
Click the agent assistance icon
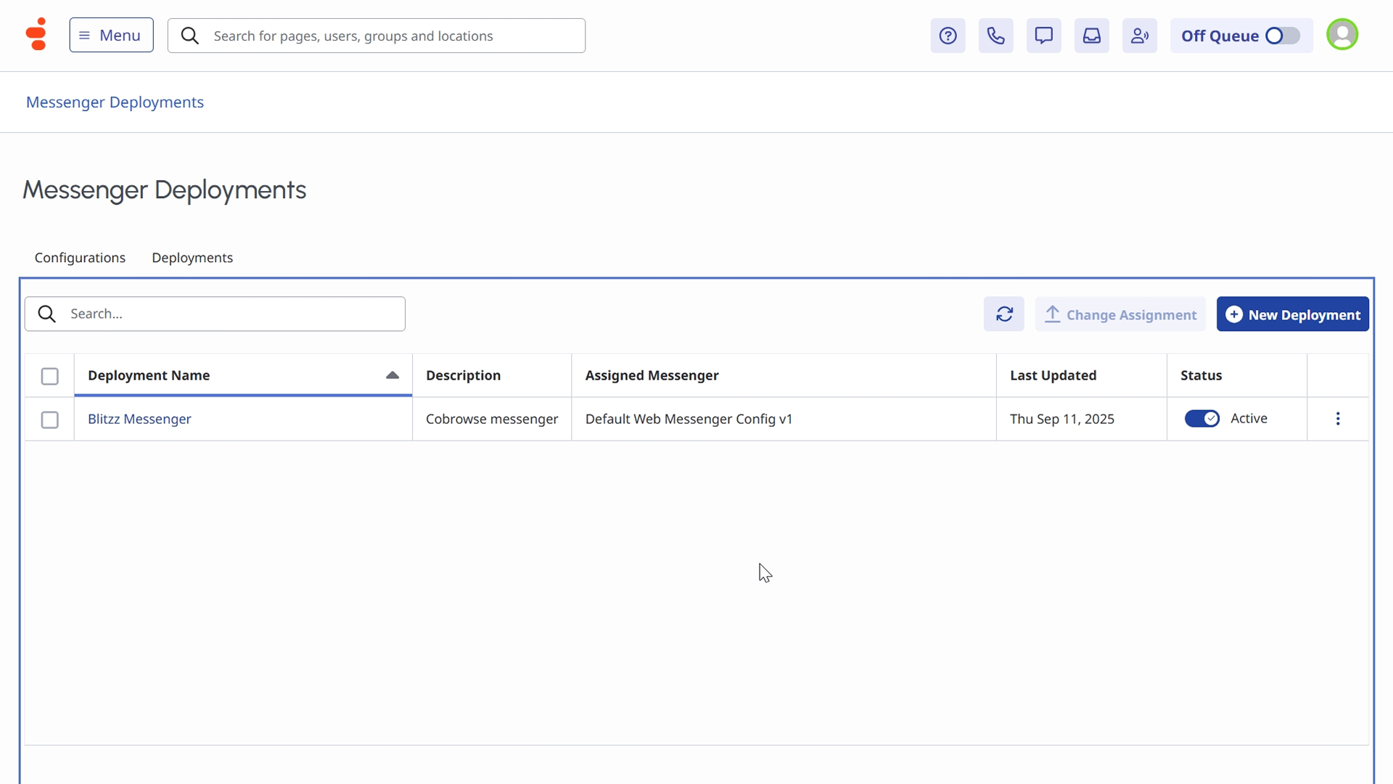pyautogui.click(x=1139, y=36)
